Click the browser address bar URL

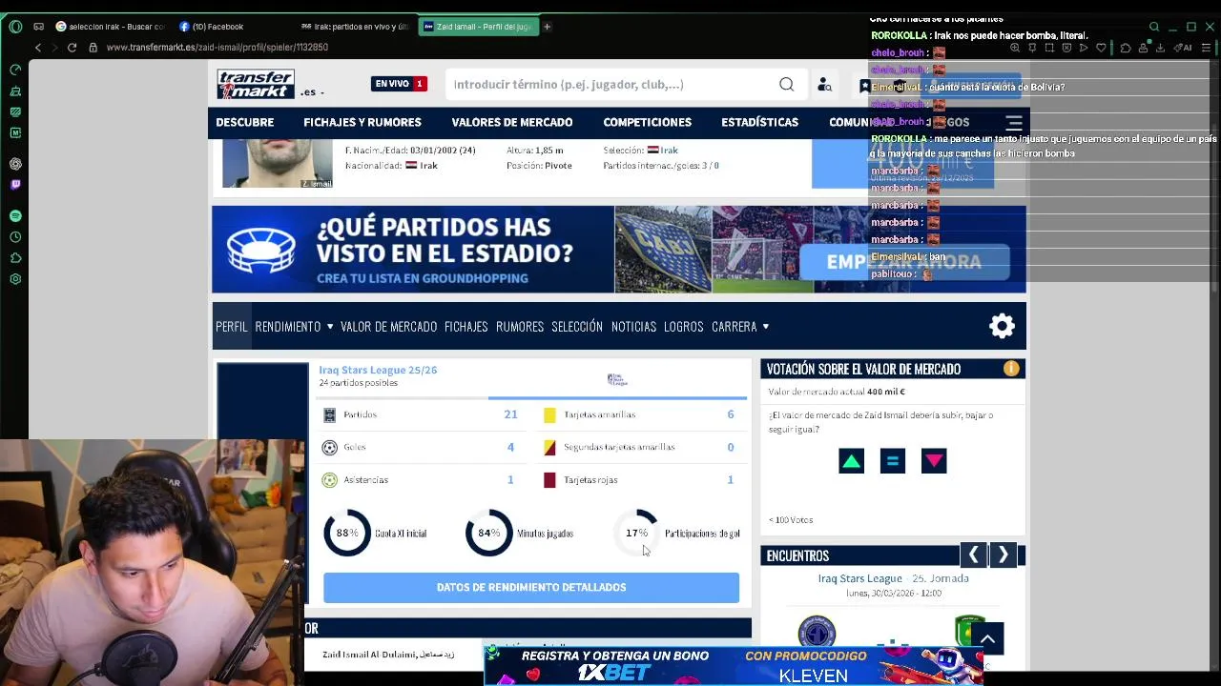pos(217,48)
